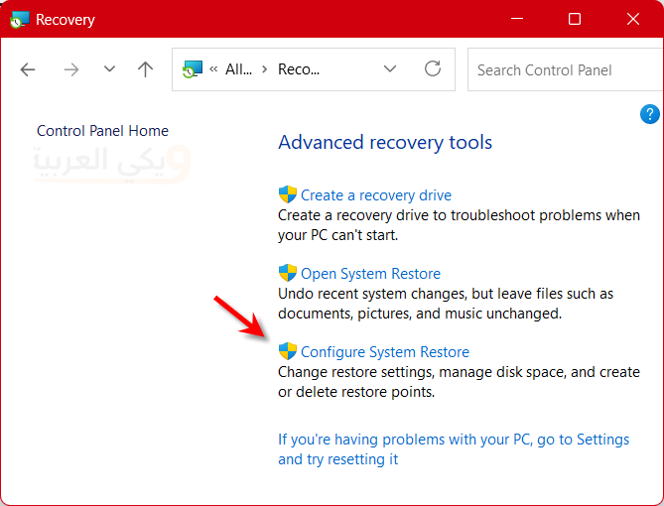Screen dimensions: 664x506
Task: Refresh the Recovery page
Action: tap(433, 68)
